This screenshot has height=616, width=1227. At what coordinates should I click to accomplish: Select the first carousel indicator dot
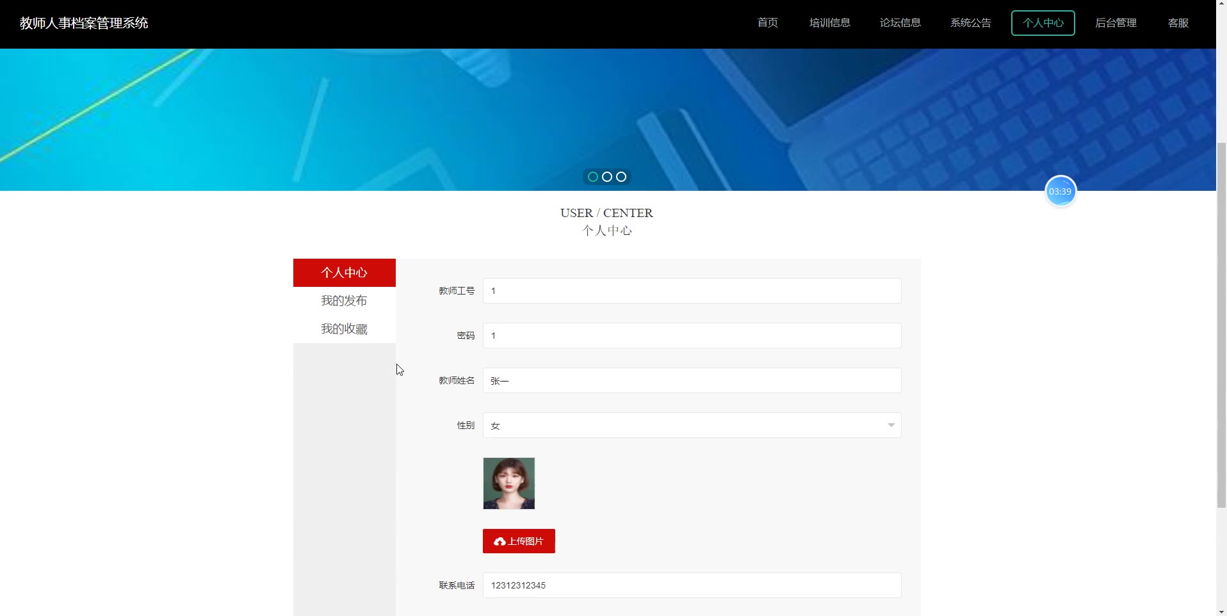click(x=593, y=177)
